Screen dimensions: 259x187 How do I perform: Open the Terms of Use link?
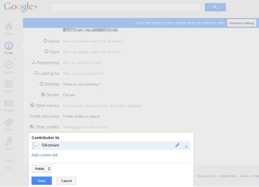(x=206, y=176)
